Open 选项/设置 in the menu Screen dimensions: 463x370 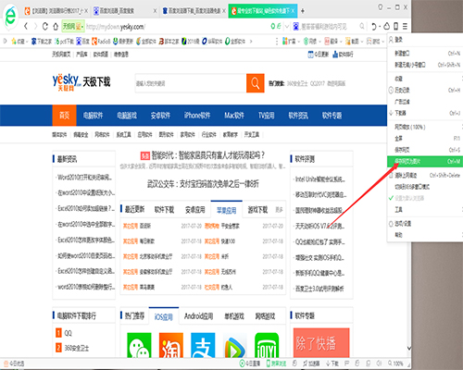(x=425, y=224)
